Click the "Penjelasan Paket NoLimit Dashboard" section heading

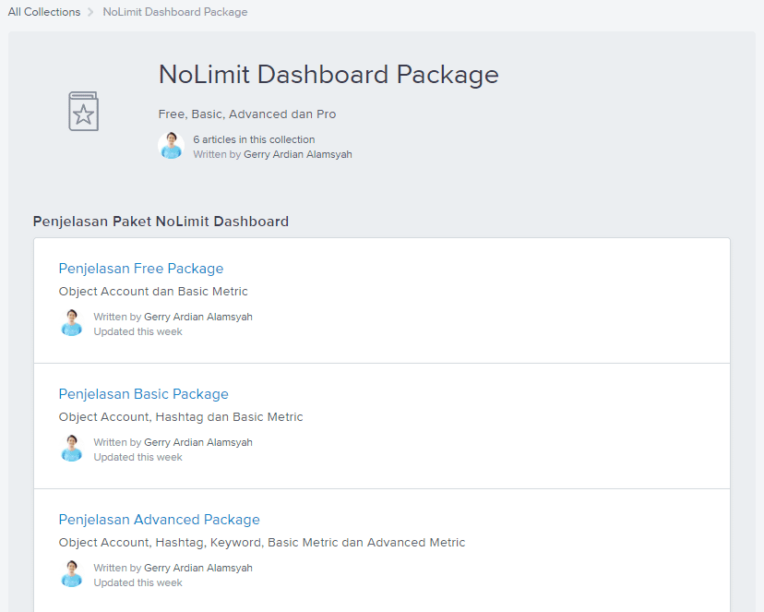[x=161, y=222]
